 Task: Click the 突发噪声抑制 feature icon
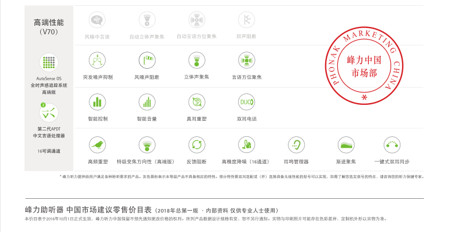98,60
